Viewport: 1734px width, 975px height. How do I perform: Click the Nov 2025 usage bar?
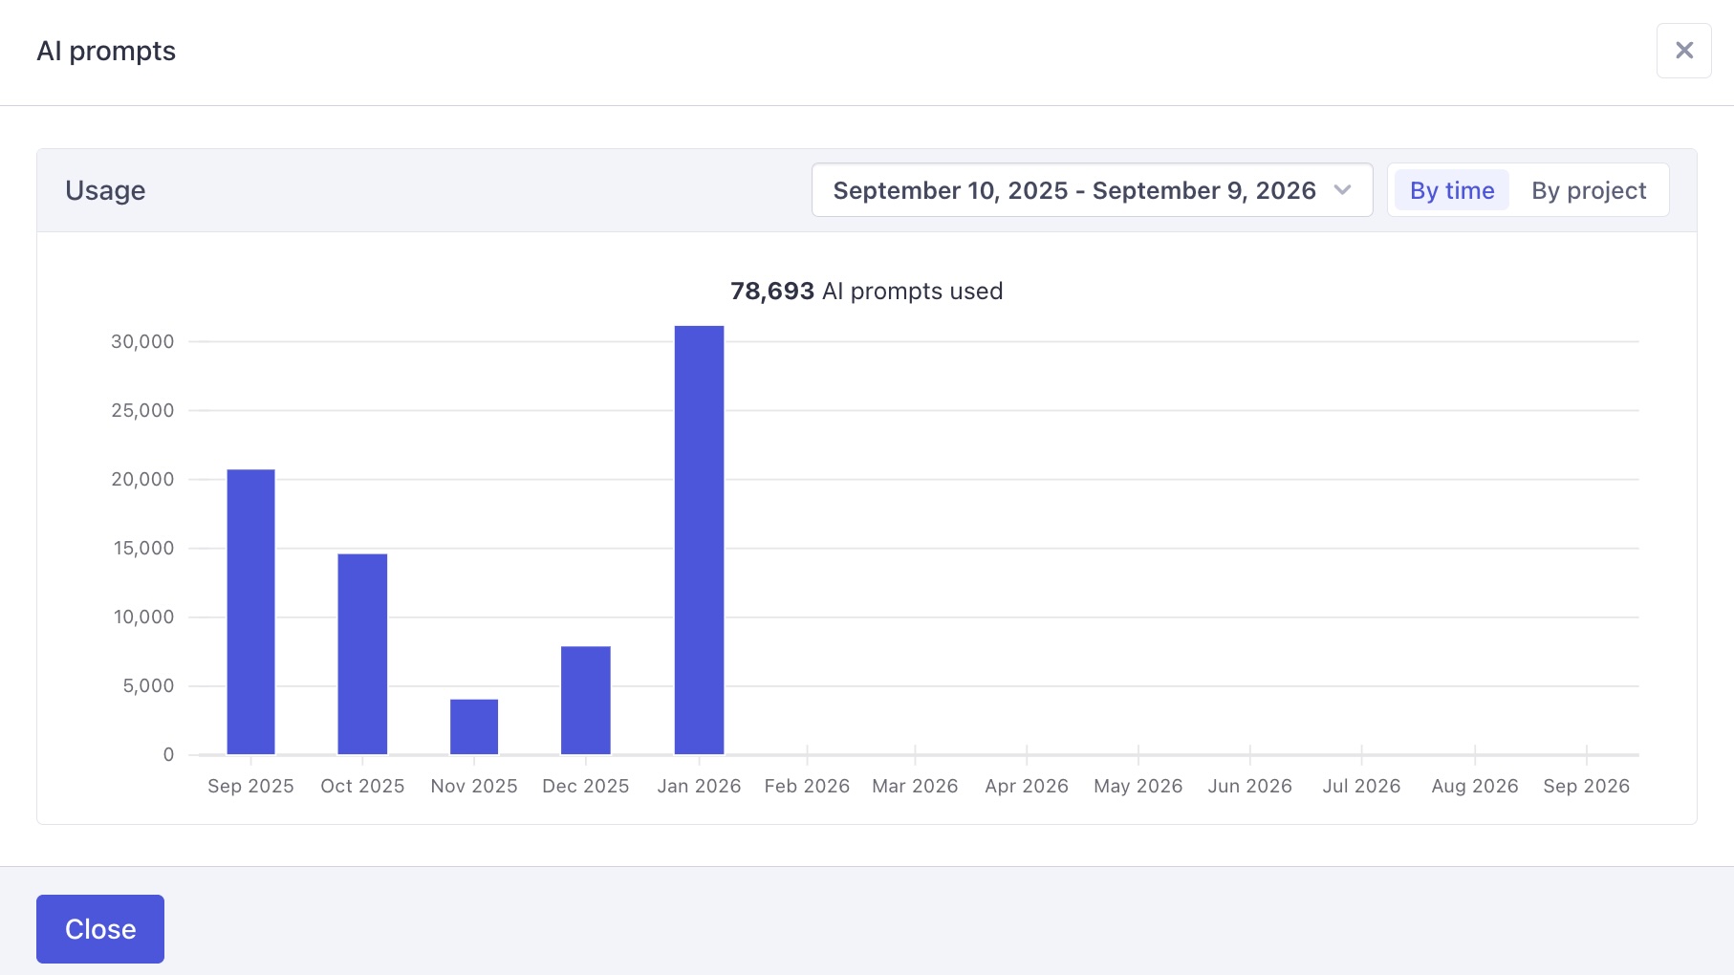(473, 726)
